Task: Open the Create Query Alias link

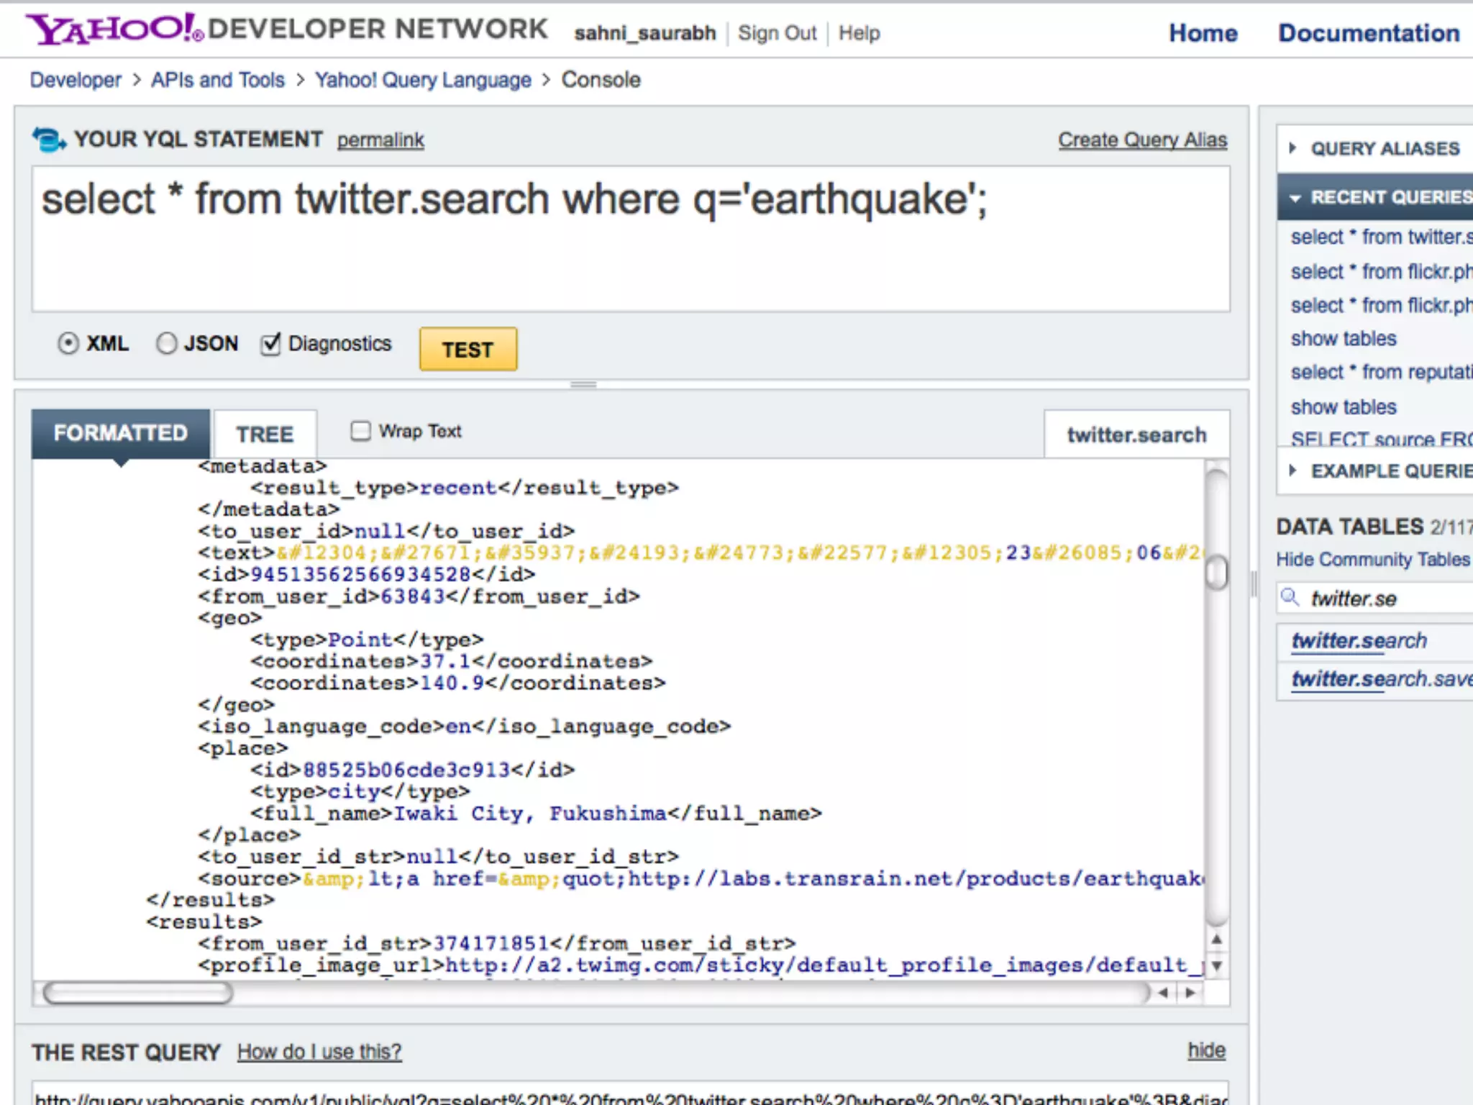Action: coord(1142,140)
